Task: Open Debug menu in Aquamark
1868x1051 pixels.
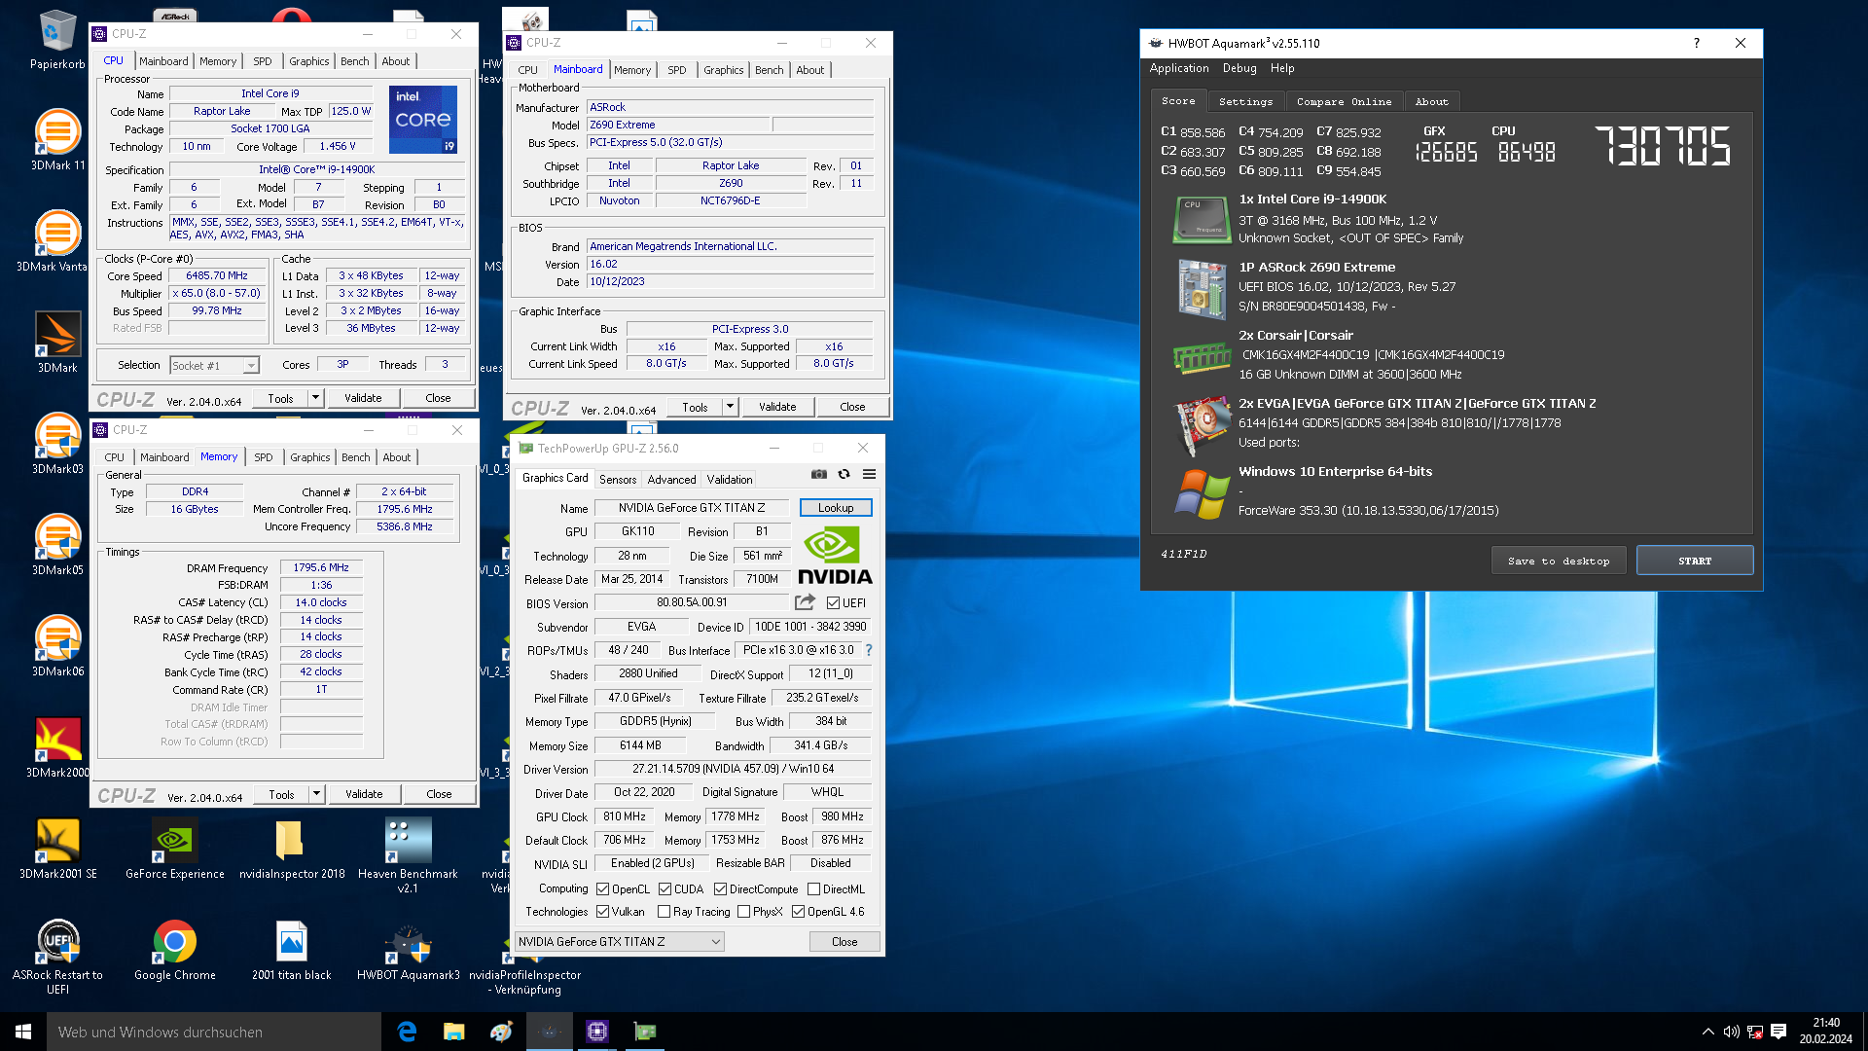Action: click(1239, 68)
